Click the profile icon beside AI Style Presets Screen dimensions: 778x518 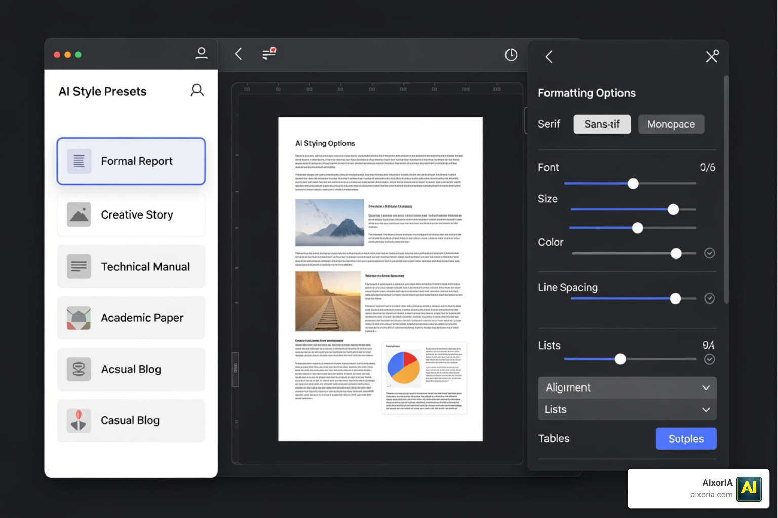(197, 91)
